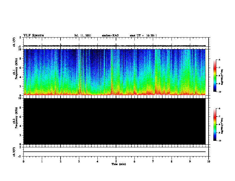The height and width of the screenshot is (181, 235).
Task: Select the date text Jul. 11, 2021
Action: coord(83,35)
